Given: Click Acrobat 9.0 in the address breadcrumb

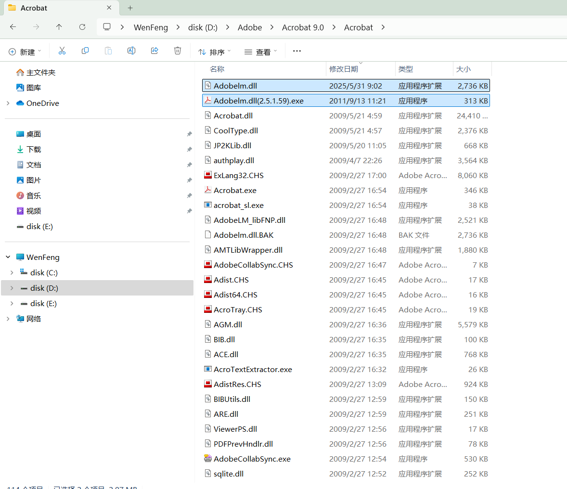Looking at the screenshot, I should tap(303, 27).
